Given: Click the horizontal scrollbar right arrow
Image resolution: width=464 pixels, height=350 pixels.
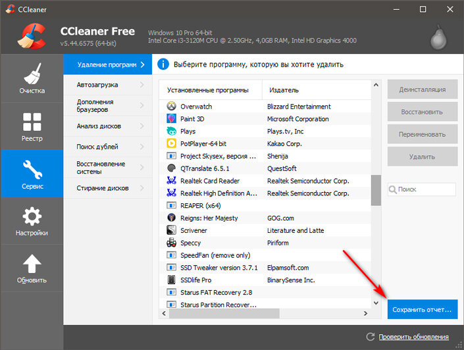Looking at the screenshot, I should [366, 313].
